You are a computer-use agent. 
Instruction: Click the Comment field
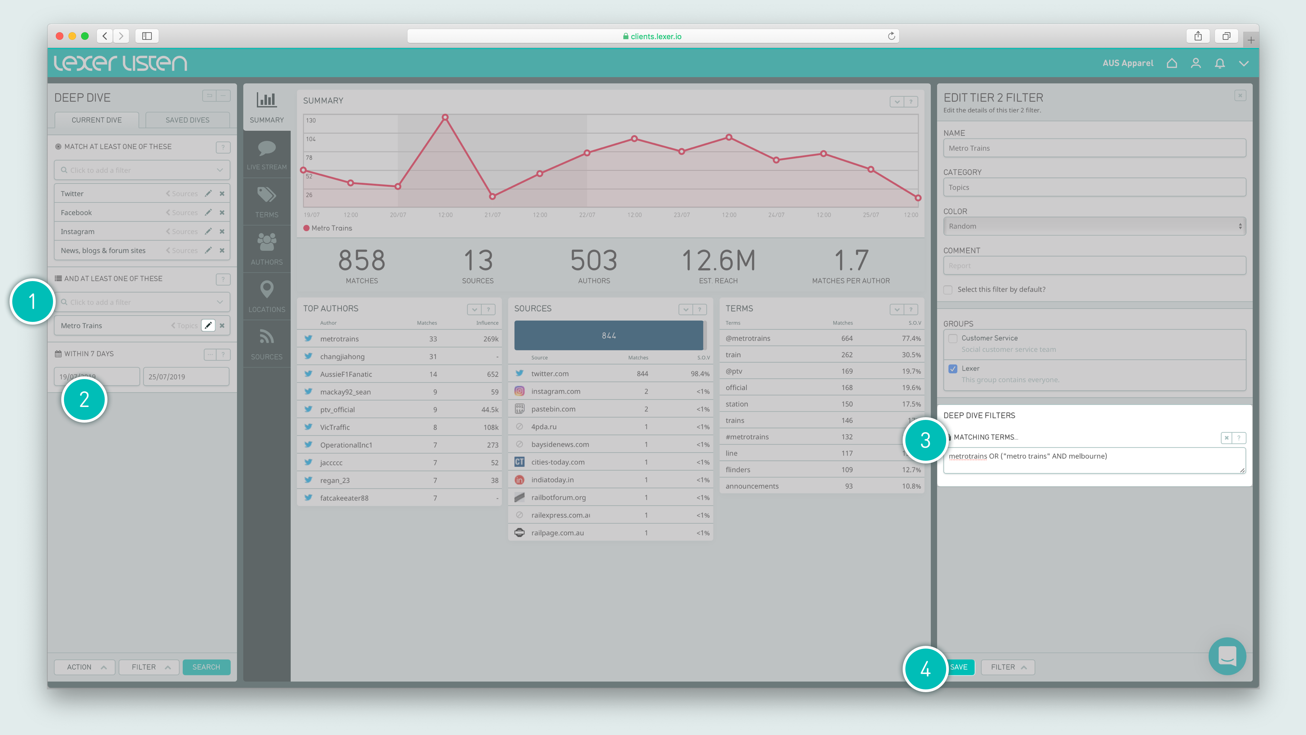tap(1094, 266)
